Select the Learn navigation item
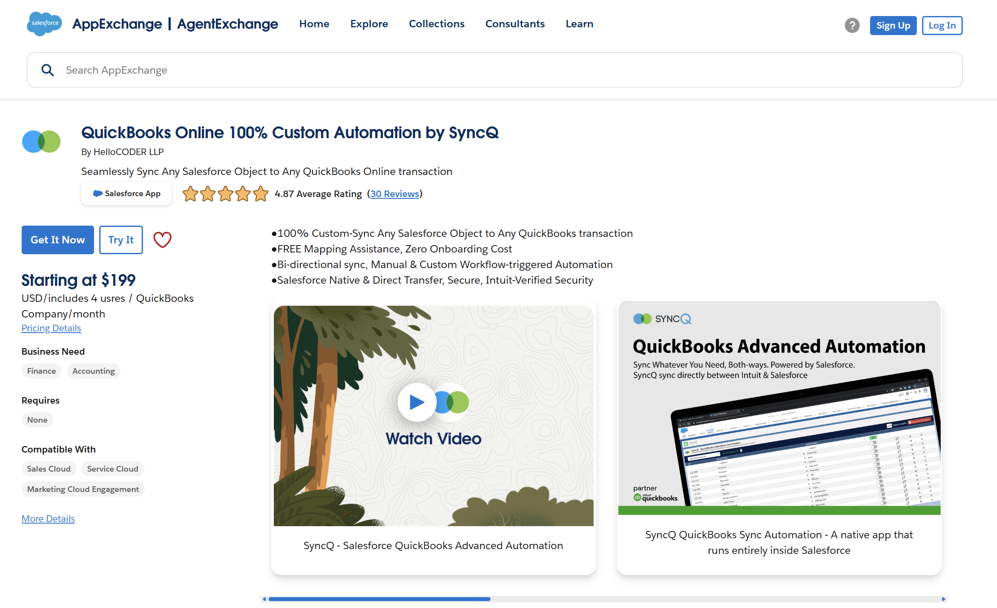The image size is (997, 608). [579, 24]
